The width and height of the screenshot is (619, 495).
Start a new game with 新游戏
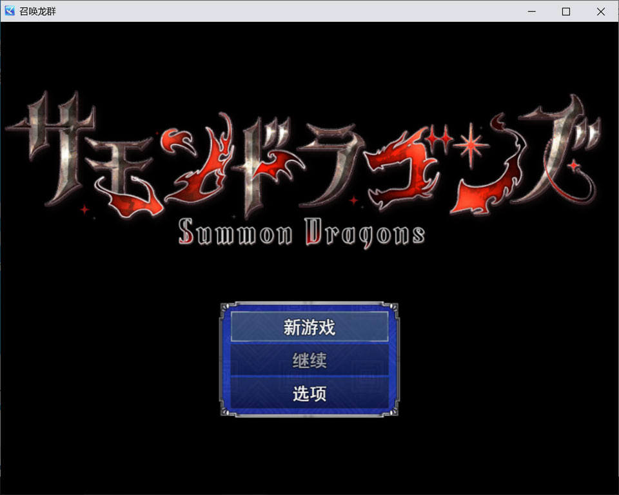(x=309, y=327)
